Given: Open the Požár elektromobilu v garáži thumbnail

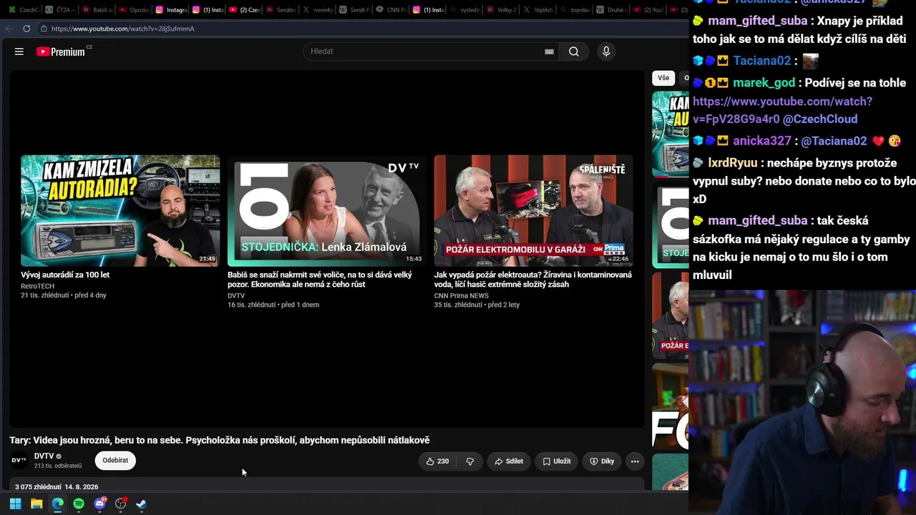Looking at the screenshot, I should pyautogui.click(x=533, y=211).
